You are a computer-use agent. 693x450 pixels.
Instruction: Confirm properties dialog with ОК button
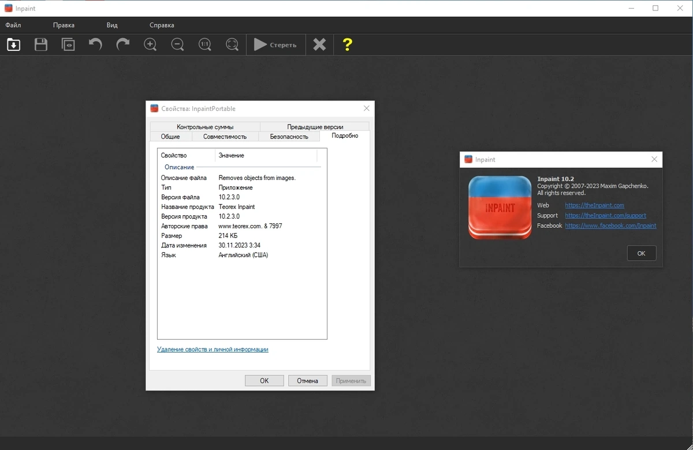(264, 381)
